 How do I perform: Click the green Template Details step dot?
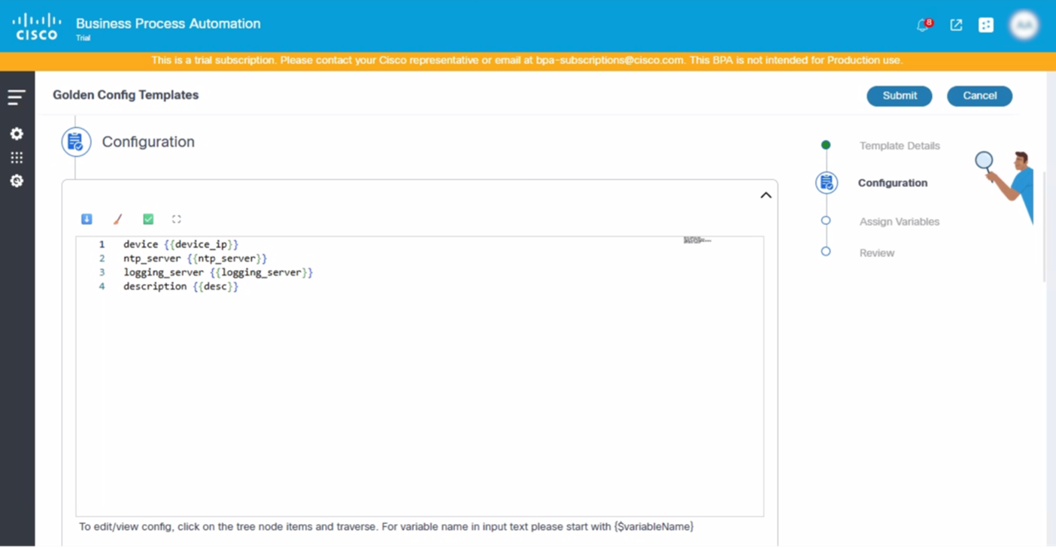(826, 145)
